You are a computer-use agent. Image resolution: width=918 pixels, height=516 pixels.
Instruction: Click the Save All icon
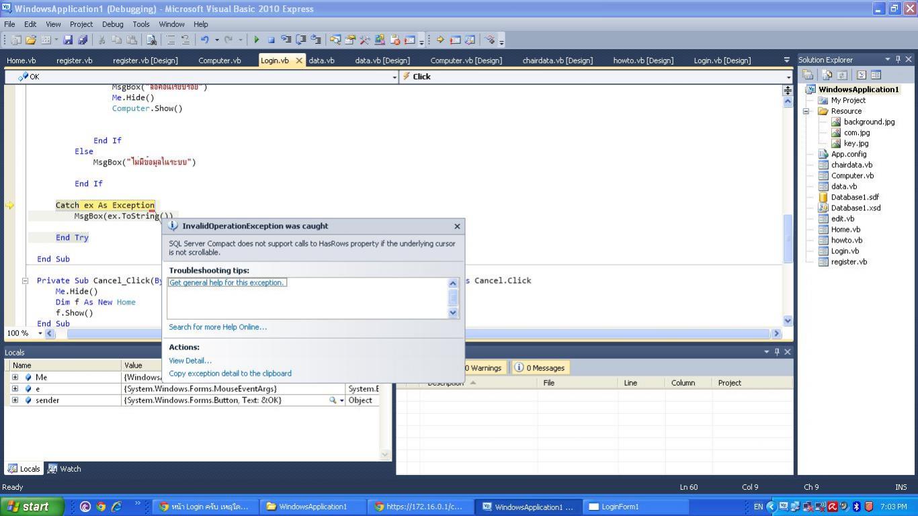pos(83,40)
